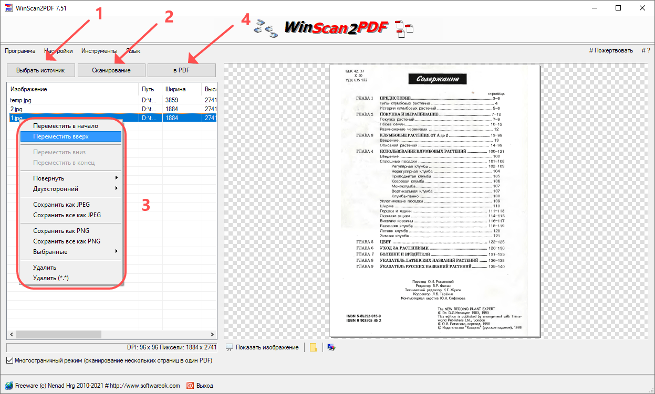This screenshot has width=655, height=394.
Task: Open the Программа menu
Action: coord(20,51)
